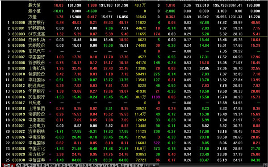Switch to the 三板 tab
The width and height of the screenshot is (268, 167).
click(73, 165)
